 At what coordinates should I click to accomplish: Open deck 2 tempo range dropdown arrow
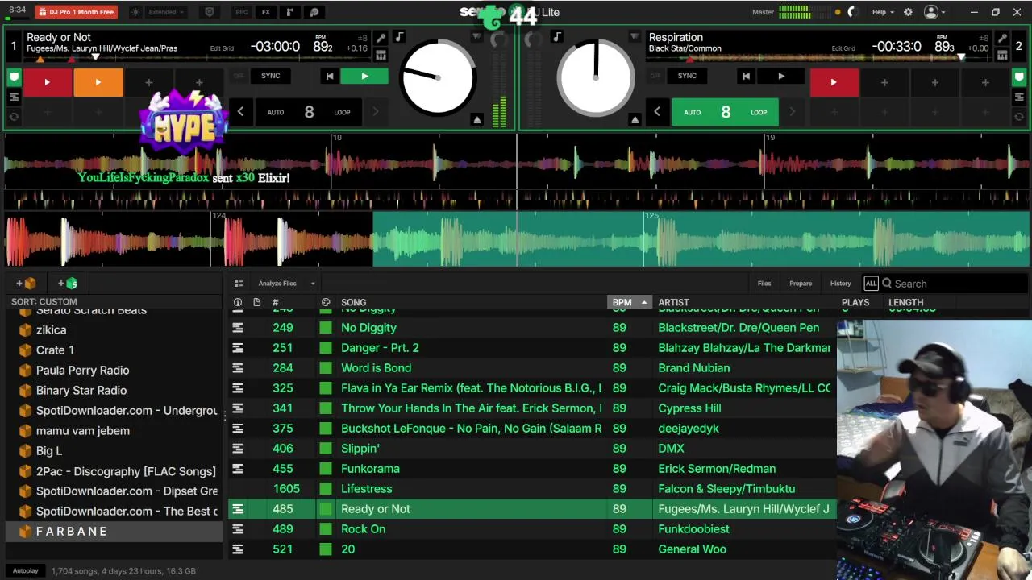pos(635,37)
